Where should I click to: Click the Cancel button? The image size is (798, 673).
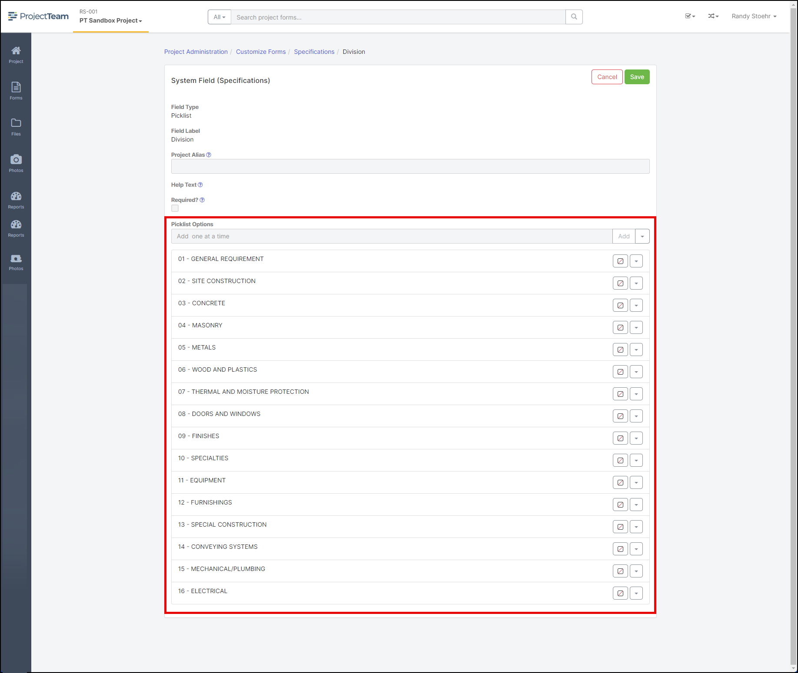[607, 77]
